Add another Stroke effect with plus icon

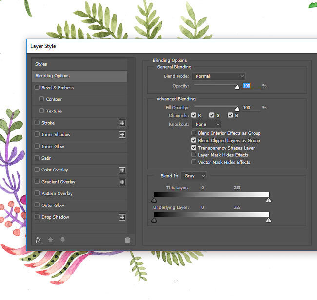pyautogui.click(x=122, y=123)
